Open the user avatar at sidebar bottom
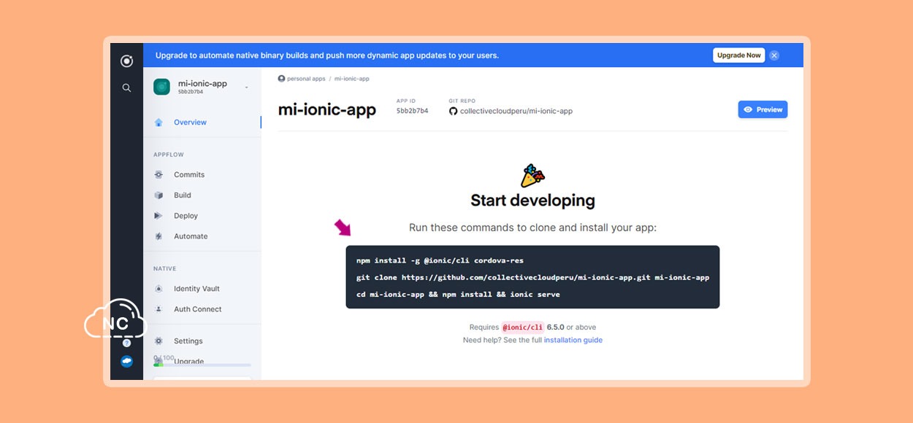The image size is (913, 423). tap(126, 361)
